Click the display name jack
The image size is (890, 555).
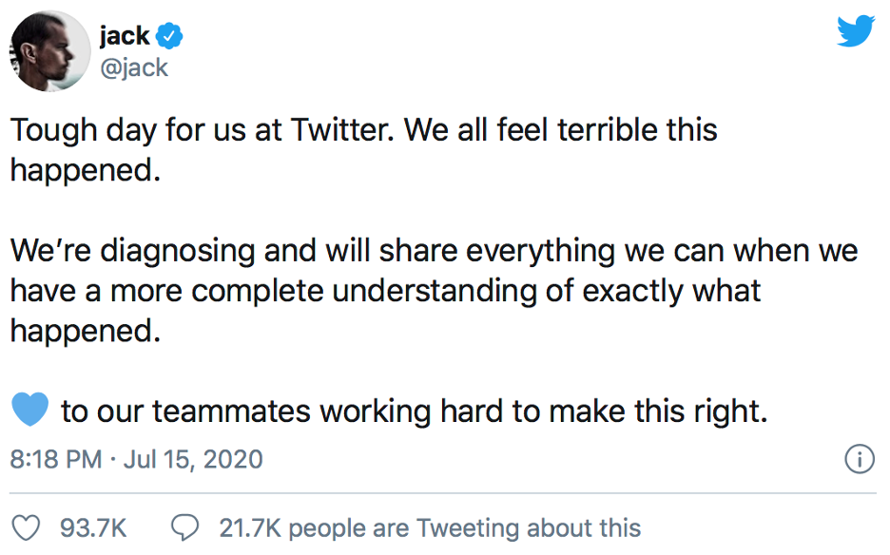coord(122,34)
